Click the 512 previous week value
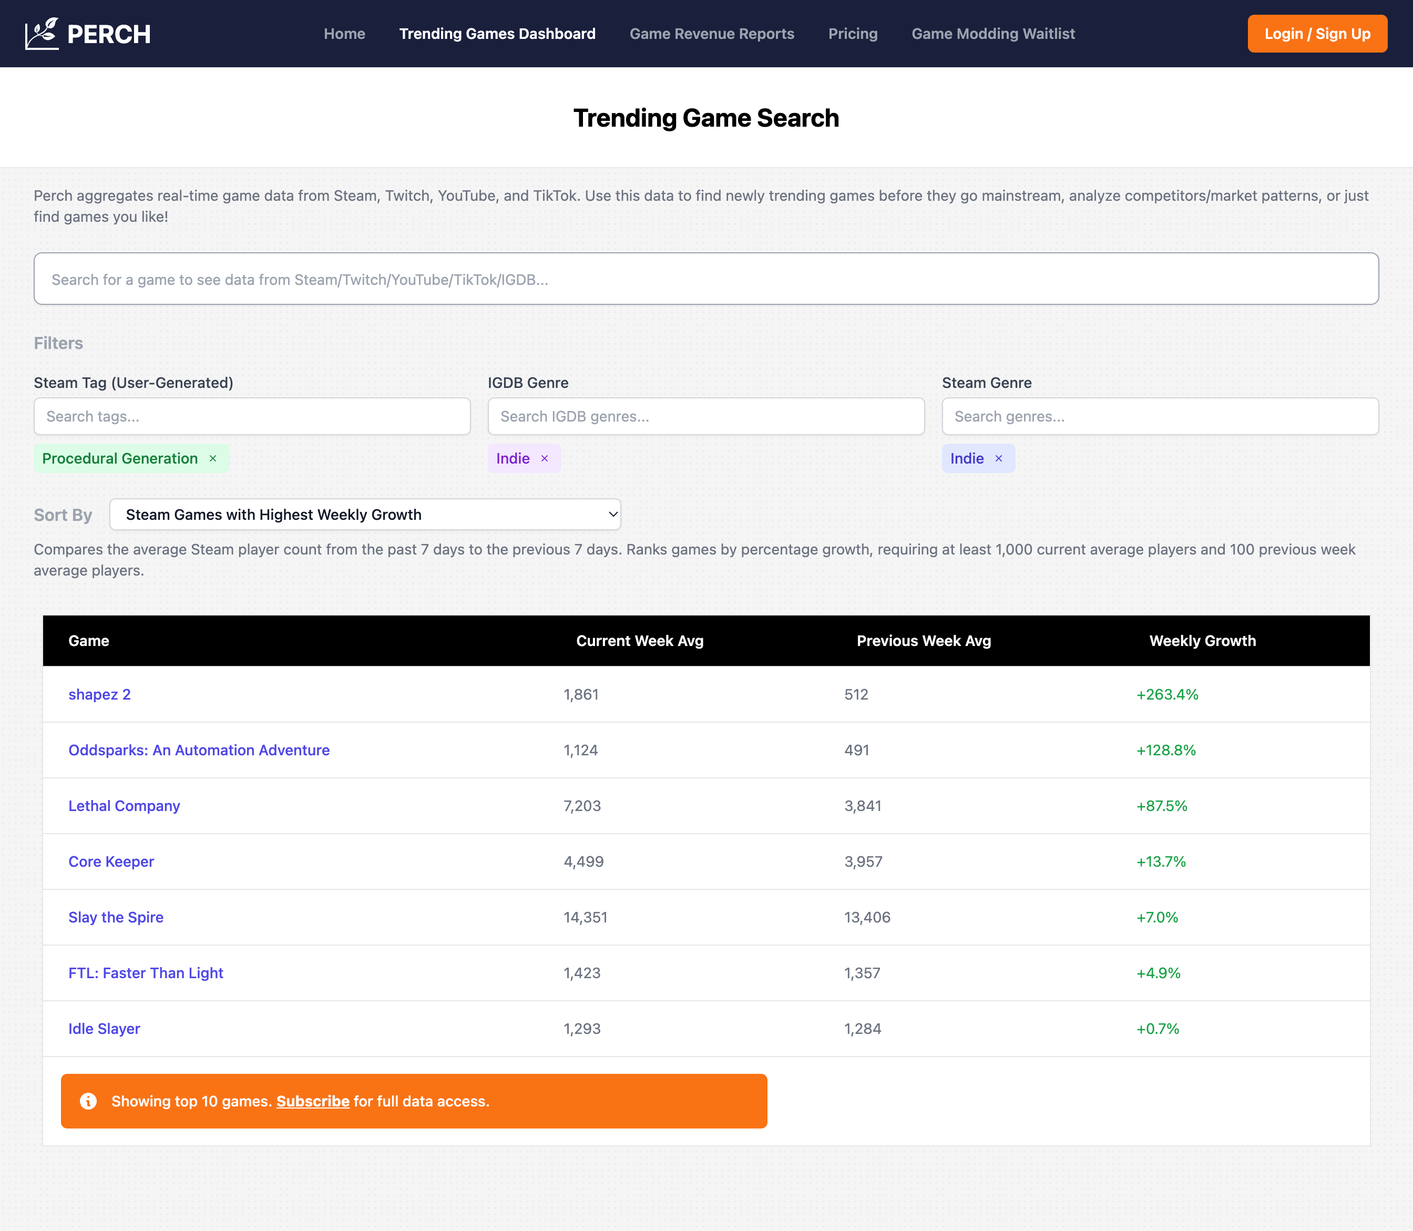 click(856, 694)
